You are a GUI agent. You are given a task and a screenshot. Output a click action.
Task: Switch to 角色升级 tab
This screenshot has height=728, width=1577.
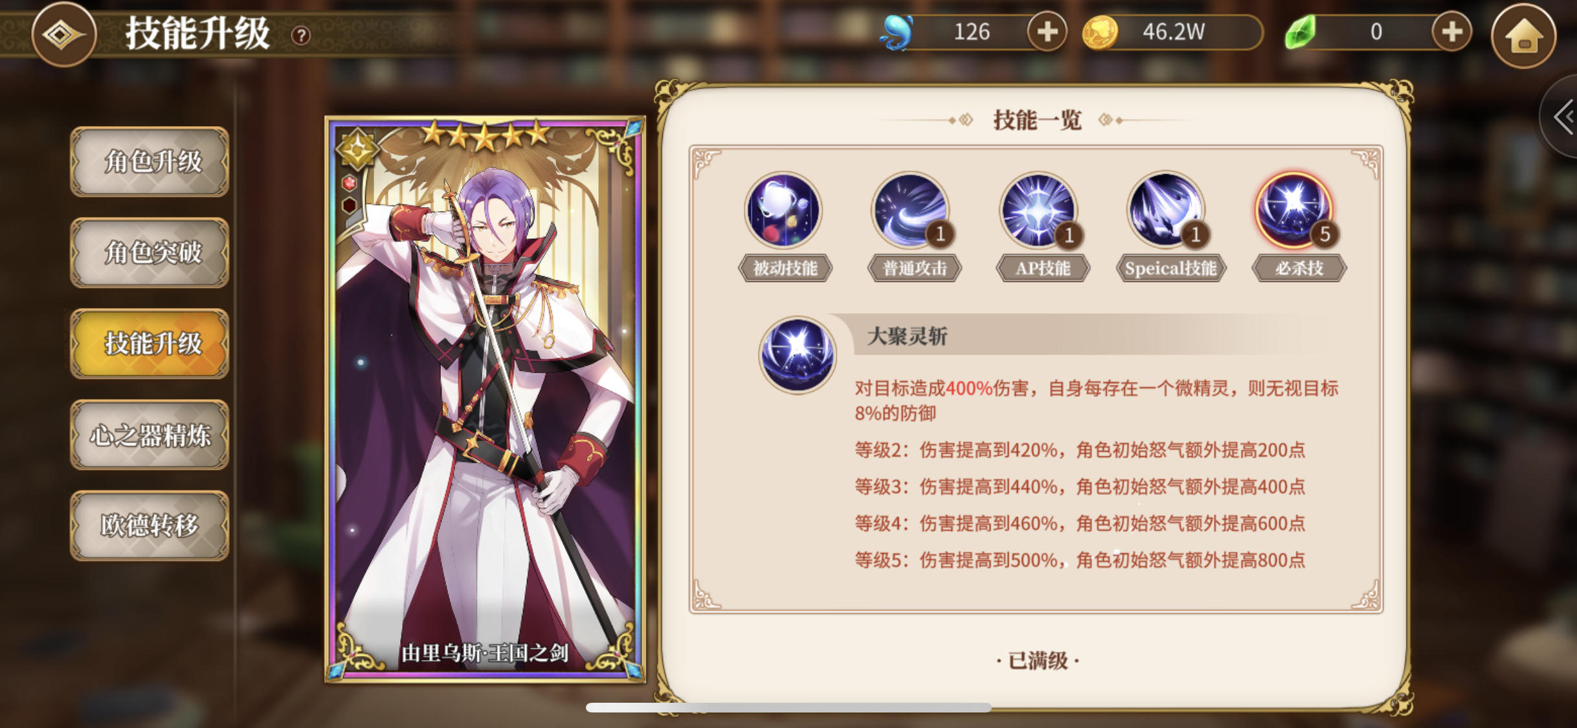pos(150,161)
